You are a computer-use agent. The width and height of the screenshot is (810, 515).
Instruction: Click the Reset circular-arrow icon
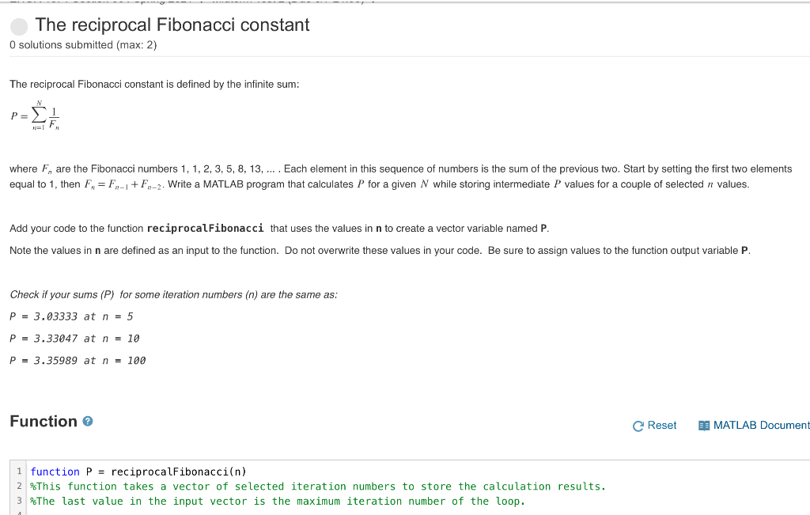click(x=637, y=425)
